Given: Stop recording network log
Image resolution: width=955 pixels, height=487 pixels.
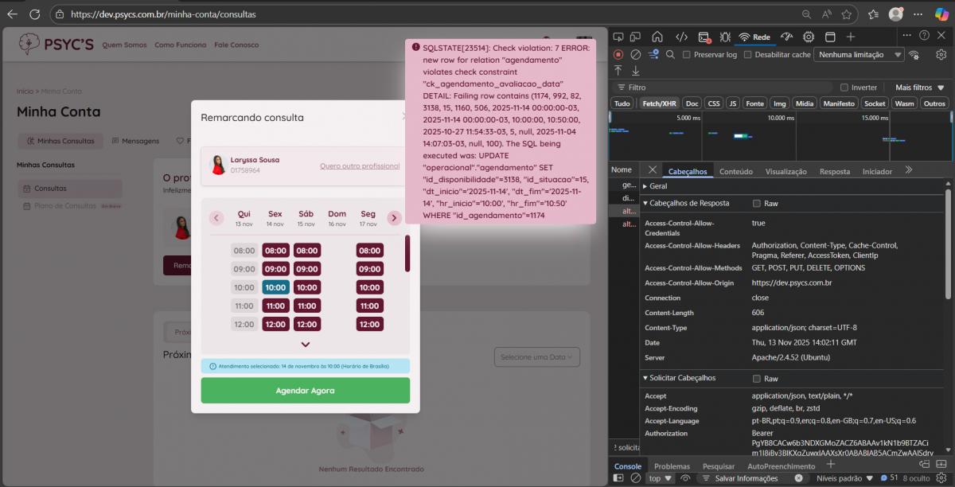Looking at the screenshot, I should click(x=618, y=54).
